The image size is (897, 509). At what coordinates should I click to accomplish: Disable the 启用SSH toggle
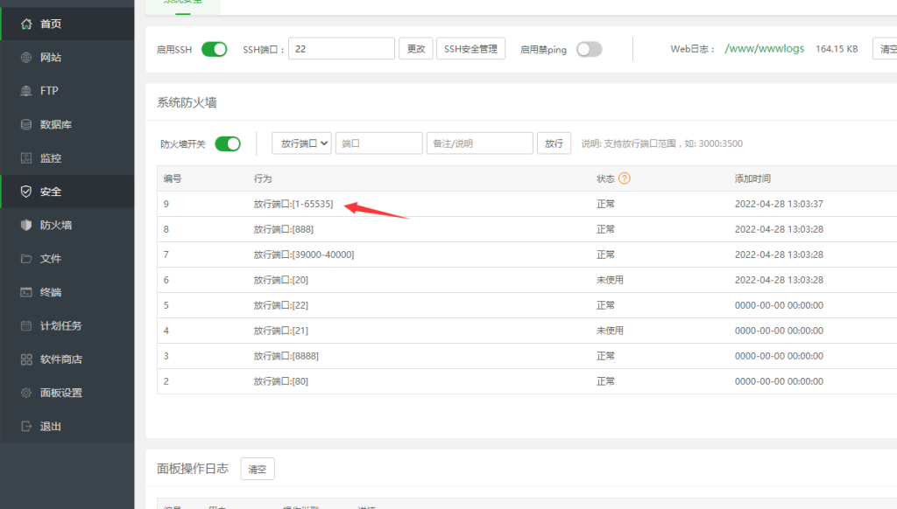click(213, 49)
